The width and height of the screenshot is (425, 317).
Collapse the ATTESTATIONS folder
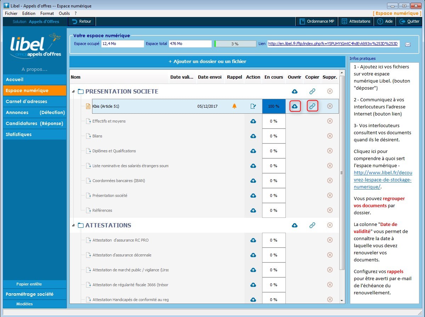click(x=73, y=226)
